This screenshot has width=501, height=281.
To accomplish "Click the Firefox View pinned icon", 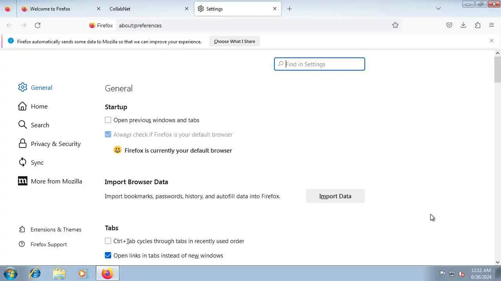I will coord(7,9).
